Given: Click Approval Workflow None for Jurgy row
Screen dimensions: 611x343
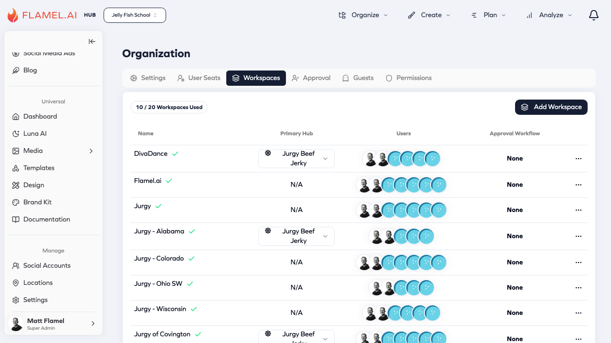Looking at the screenshot, I should pyautogui.click(x=515, y=210).
